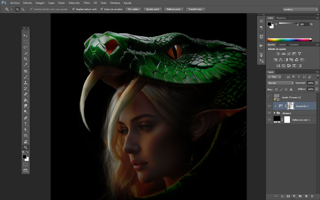The height and width of the screenshot is (200, 320).
Task: Open Character panel icon
Action: pyautogui.click(x=261, y=21)
